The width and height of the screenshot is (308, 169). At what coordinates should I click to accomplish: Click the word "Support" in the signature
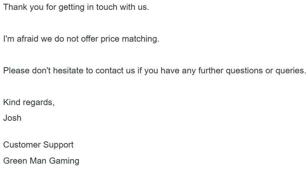point(59,145)
